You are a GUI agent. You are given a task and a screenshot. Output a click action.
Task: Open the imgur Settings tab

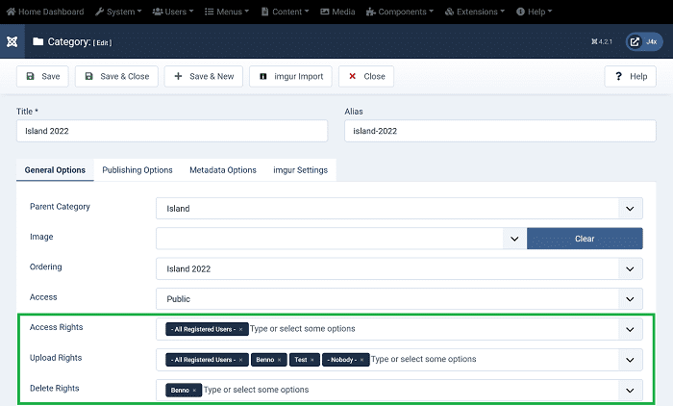point(300,170)
